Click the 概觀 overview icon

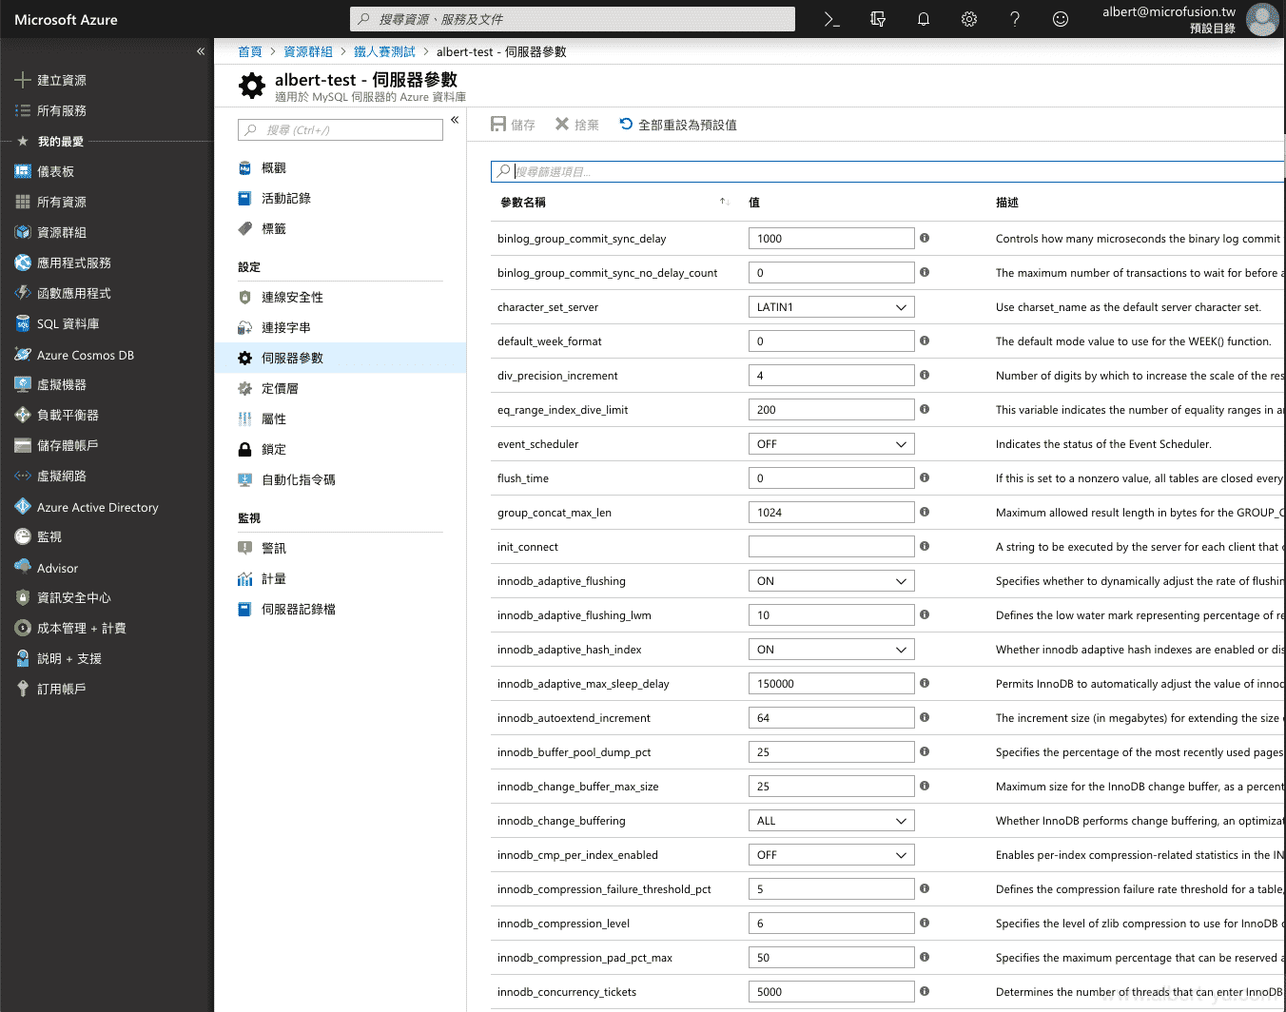pos(244,167)
